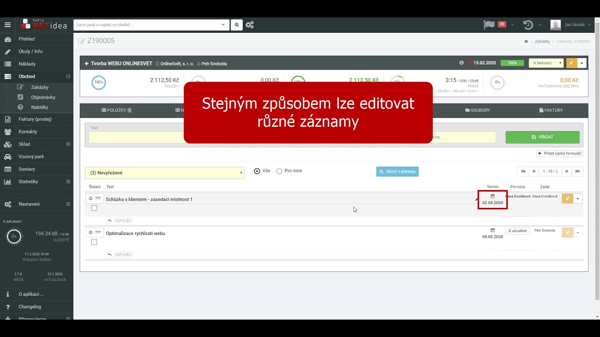Click into the global search input
Viewport: 600px width, 337px height.
pyautogui.click(x=146, y=25)
